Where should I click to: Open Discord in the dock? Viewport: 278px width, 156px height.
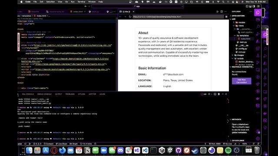[x=120, y=150]
